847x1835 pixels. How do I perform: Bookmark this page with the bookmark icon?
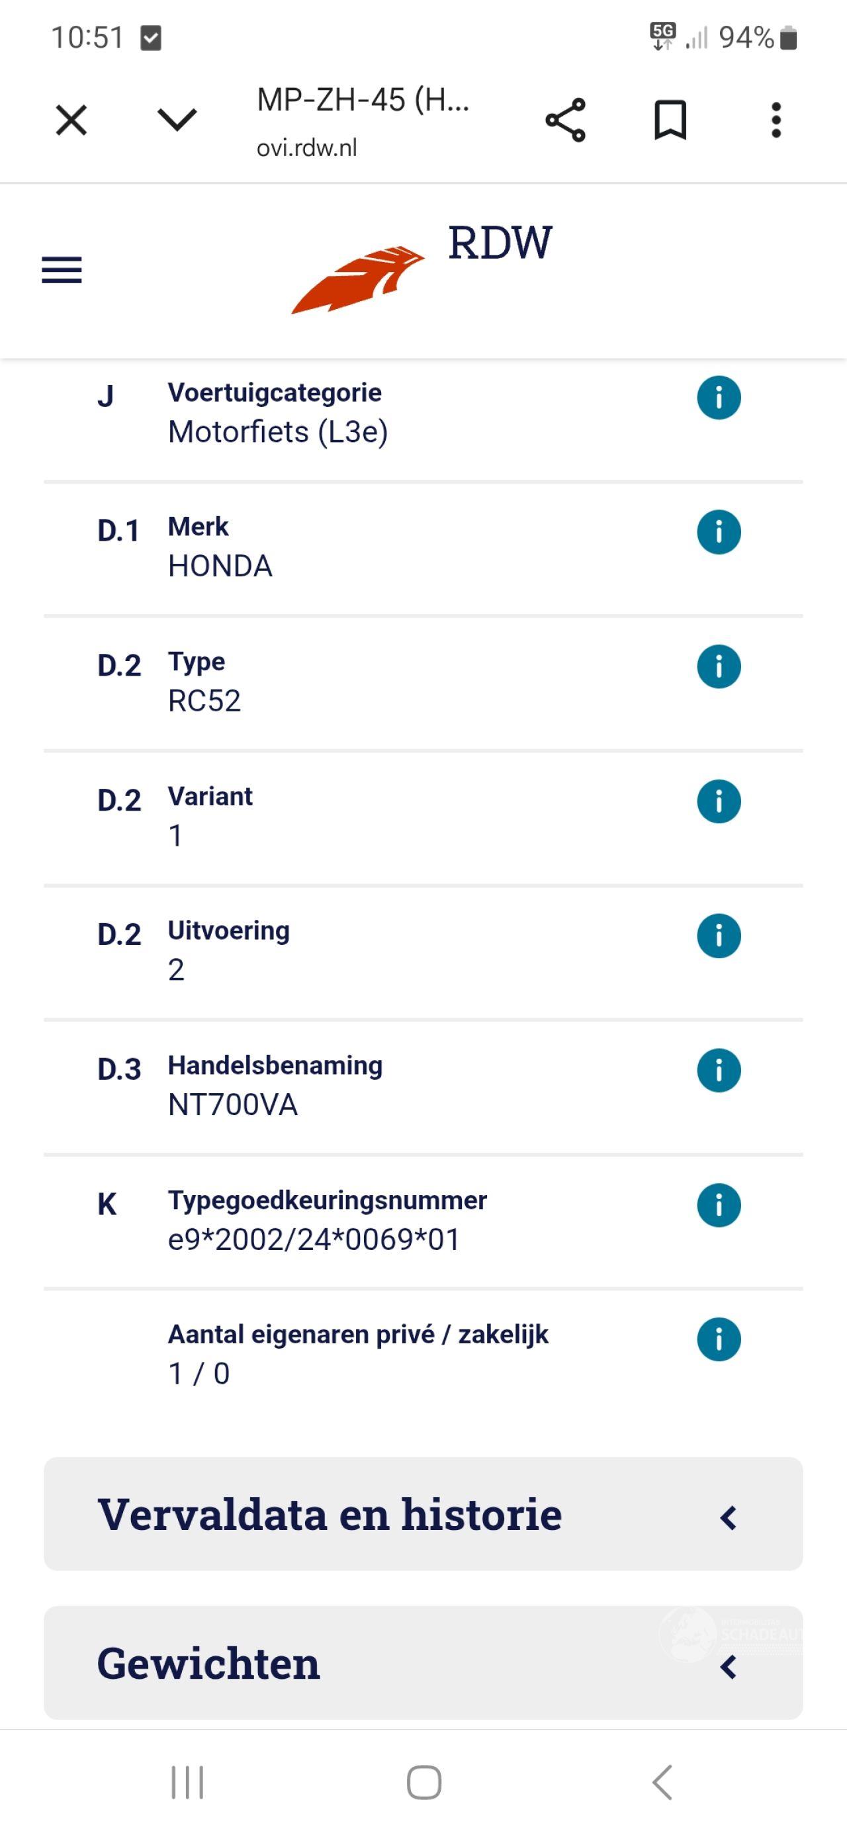(x=670, y=120)
